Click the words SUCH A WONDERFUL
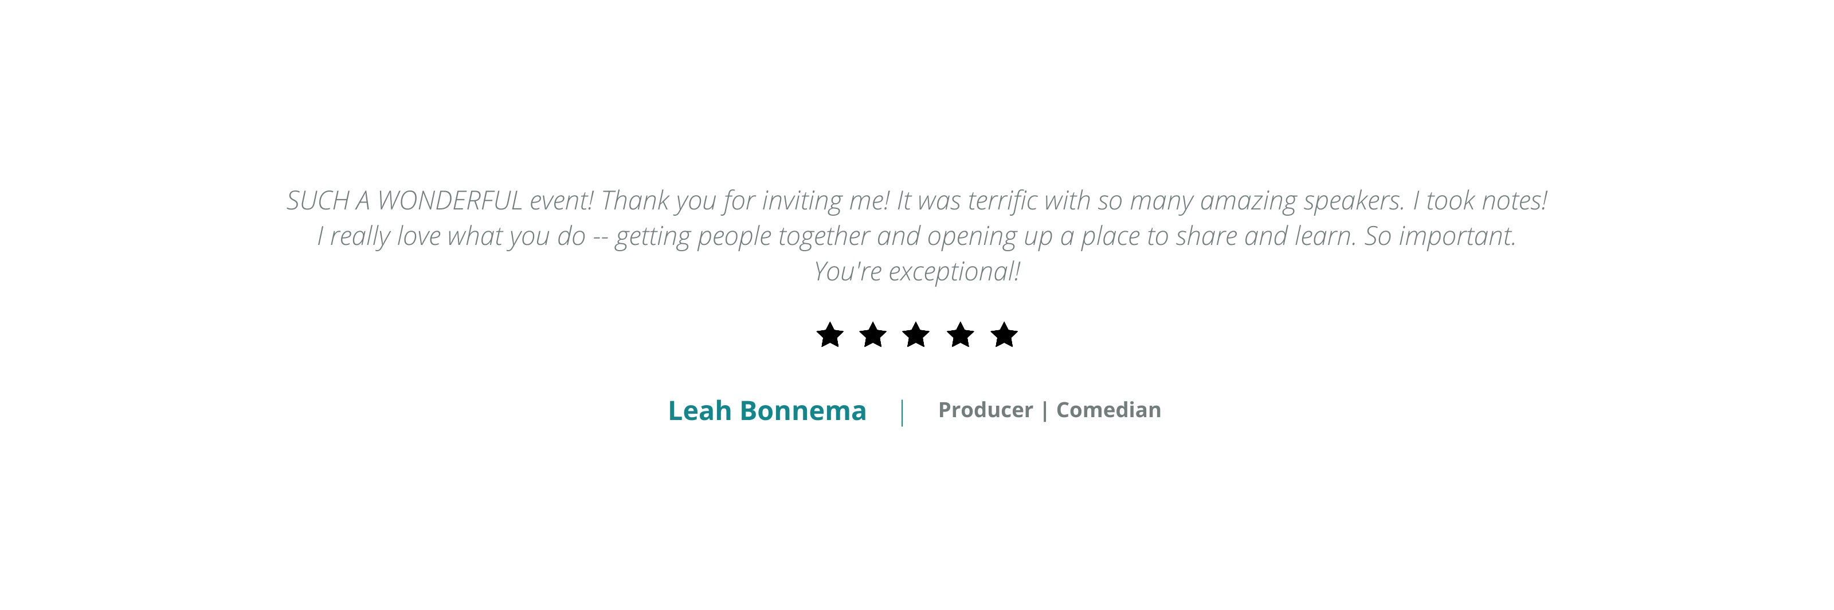This screenshot has width=1834, height=610. pyautogui.click(x=405, y=200)
